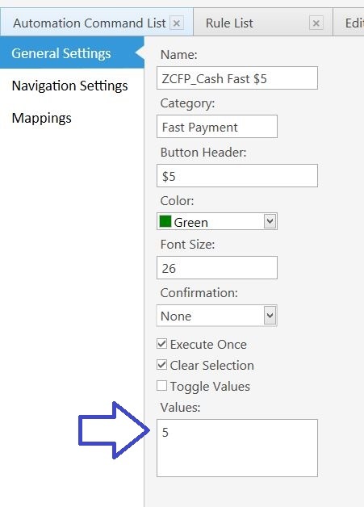Enable the Toggle Values checkbox
The image size is (364, 507).
(161, 385)
